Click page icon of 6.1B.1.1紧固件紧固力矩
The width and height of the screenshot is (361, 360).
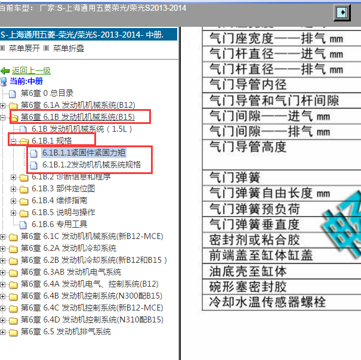tap(34, 153)
